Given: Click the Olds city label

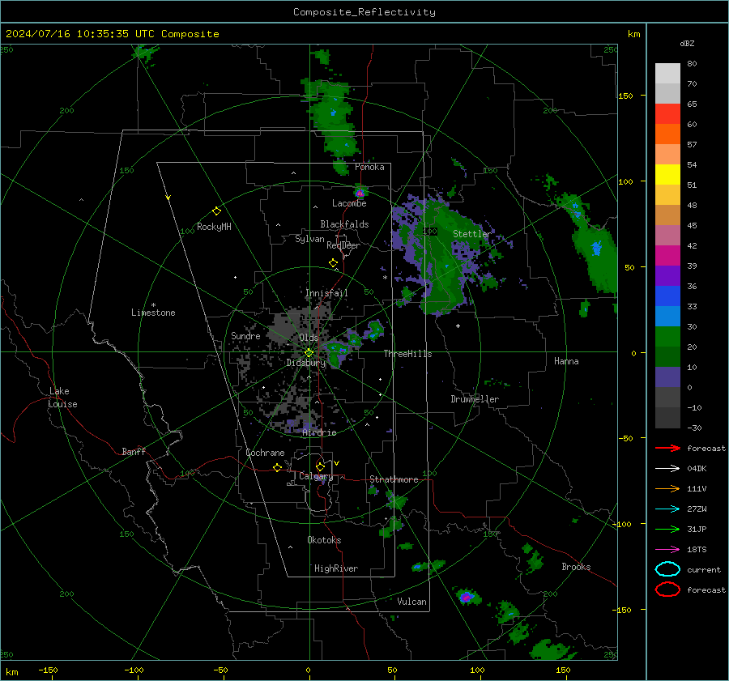Looking at the screenshot, I should (x=309, y=338).
